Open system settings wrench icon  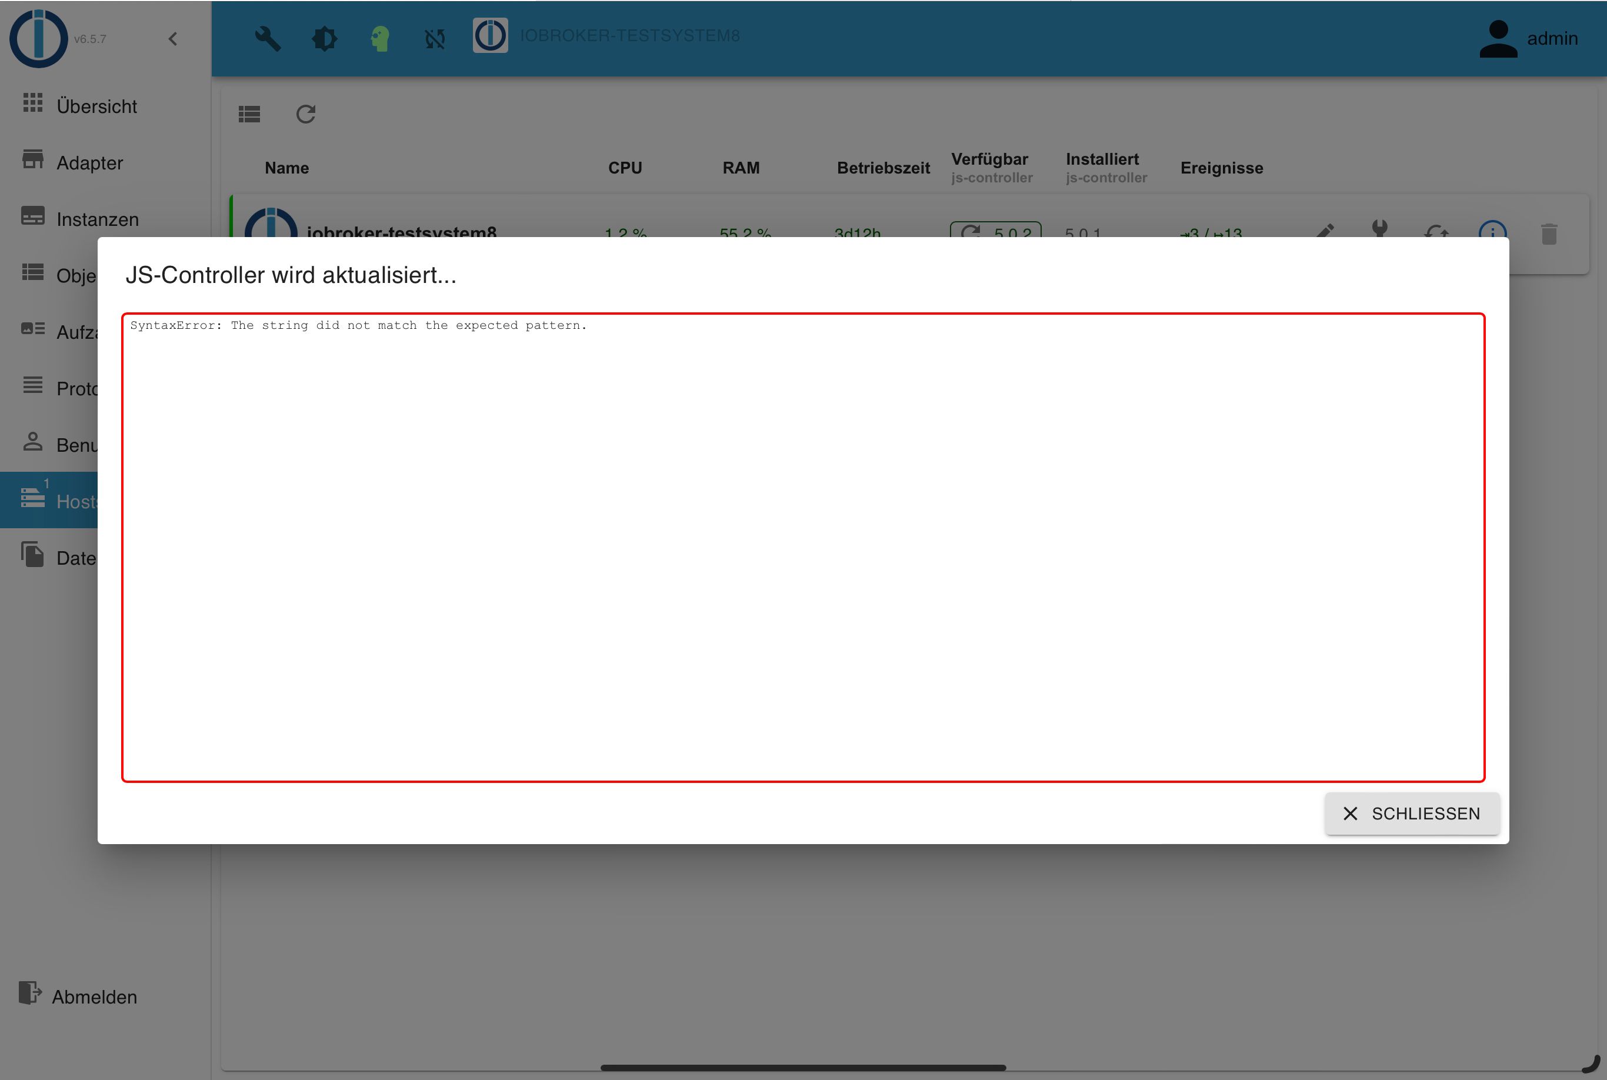point(268,39)
